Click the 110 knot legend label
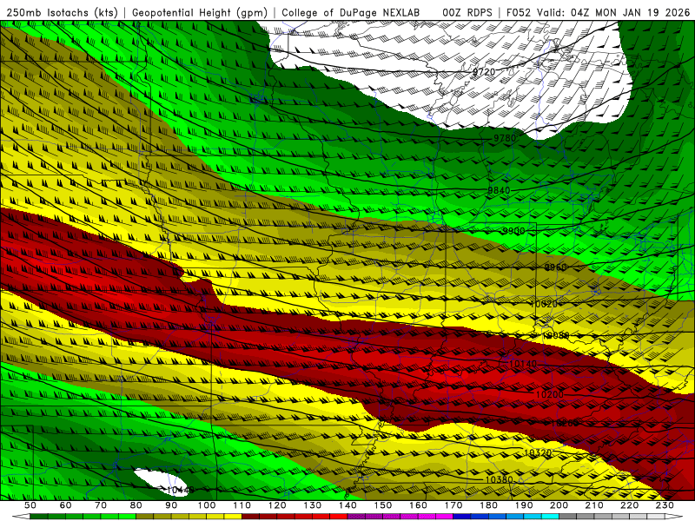Screen dimensions: 695x521 coord(242,505)
